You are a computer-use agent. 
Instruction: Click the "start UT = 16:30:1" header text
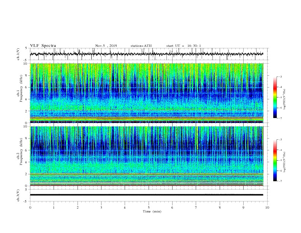[x=184, y=46]
